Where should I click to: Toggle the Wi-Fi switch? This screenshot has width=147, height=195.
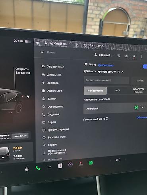(145, 66)
